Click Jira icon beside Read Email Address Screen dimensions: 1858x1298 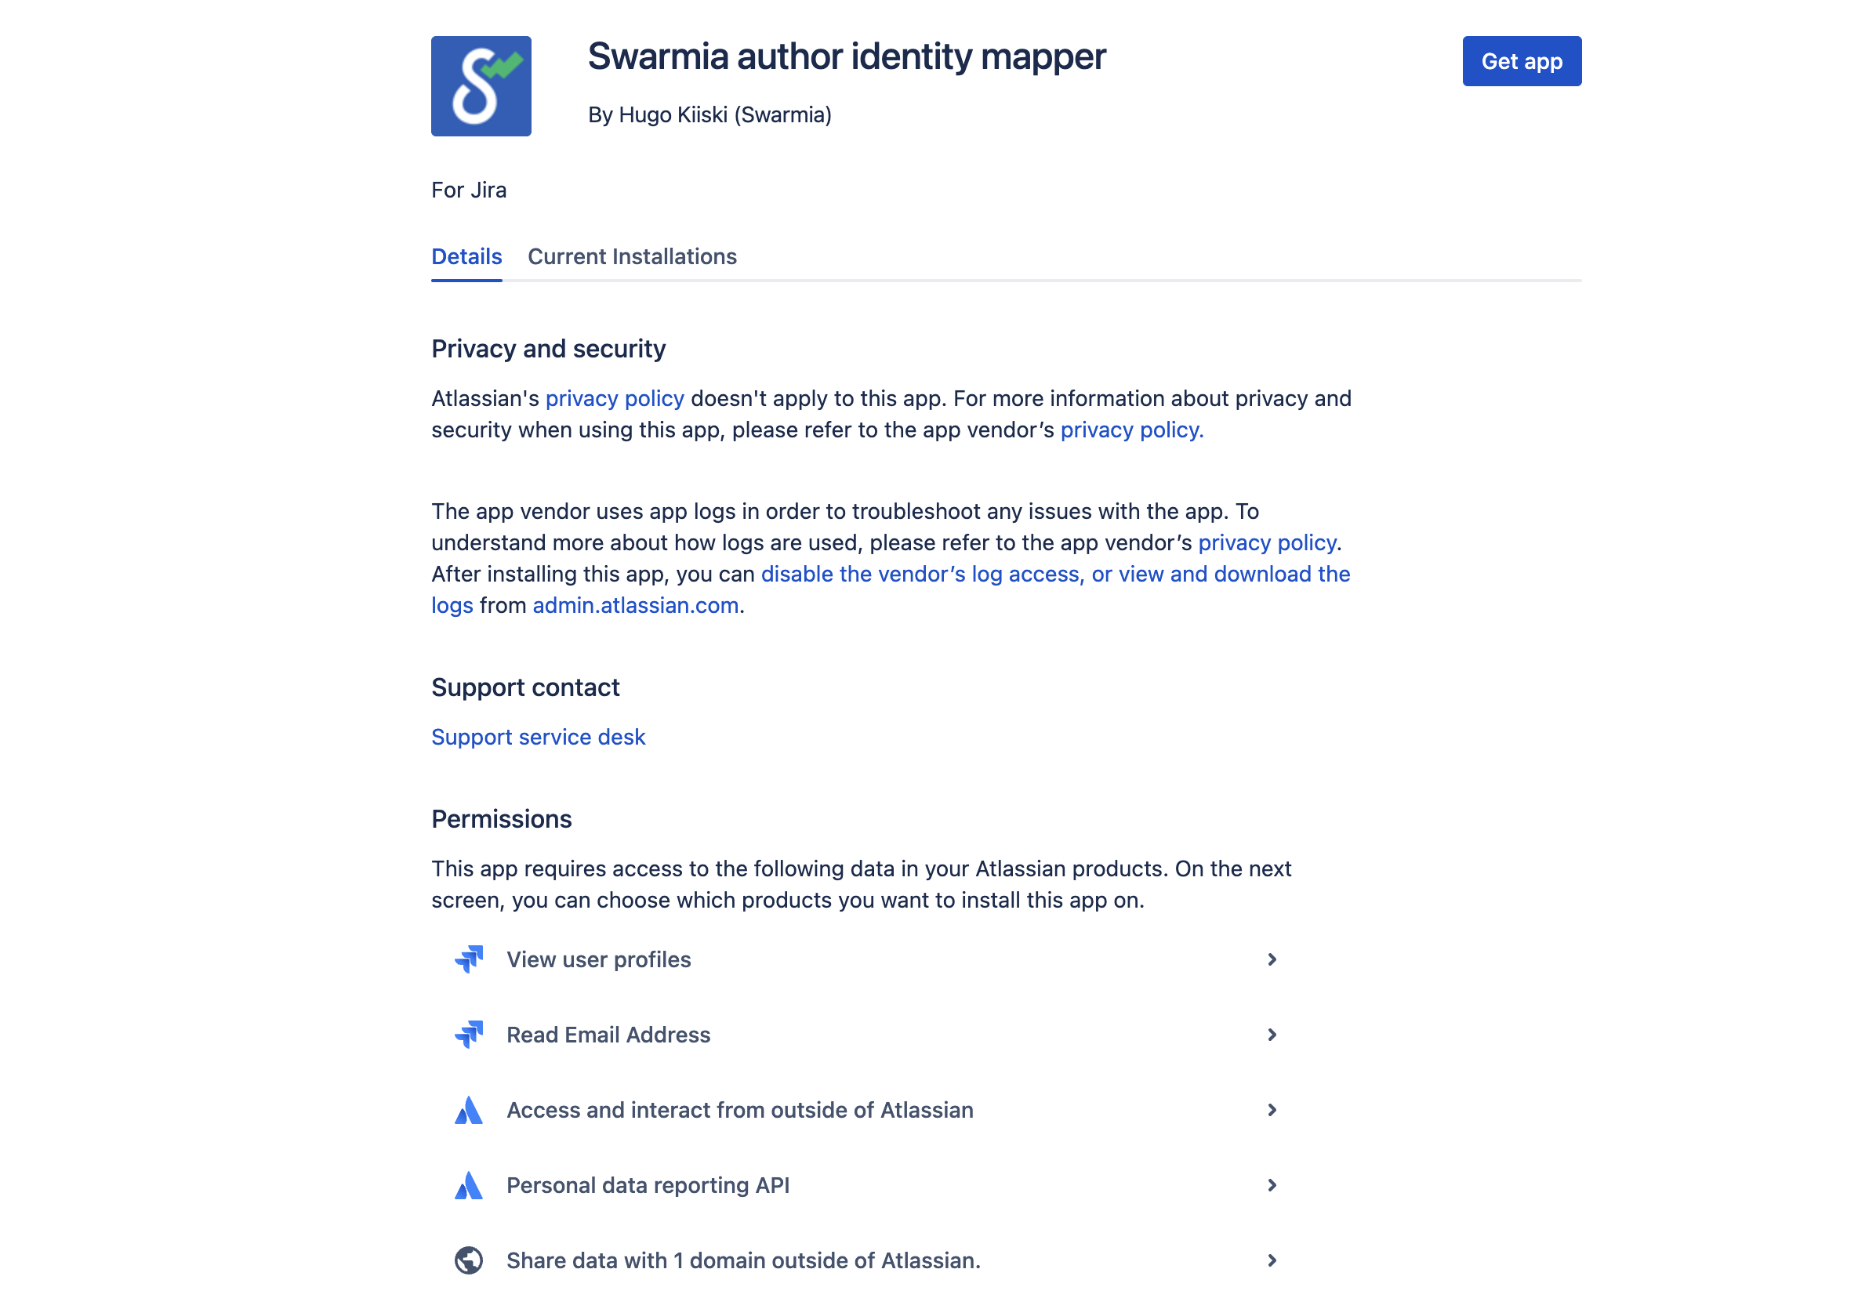point(469,1034)
